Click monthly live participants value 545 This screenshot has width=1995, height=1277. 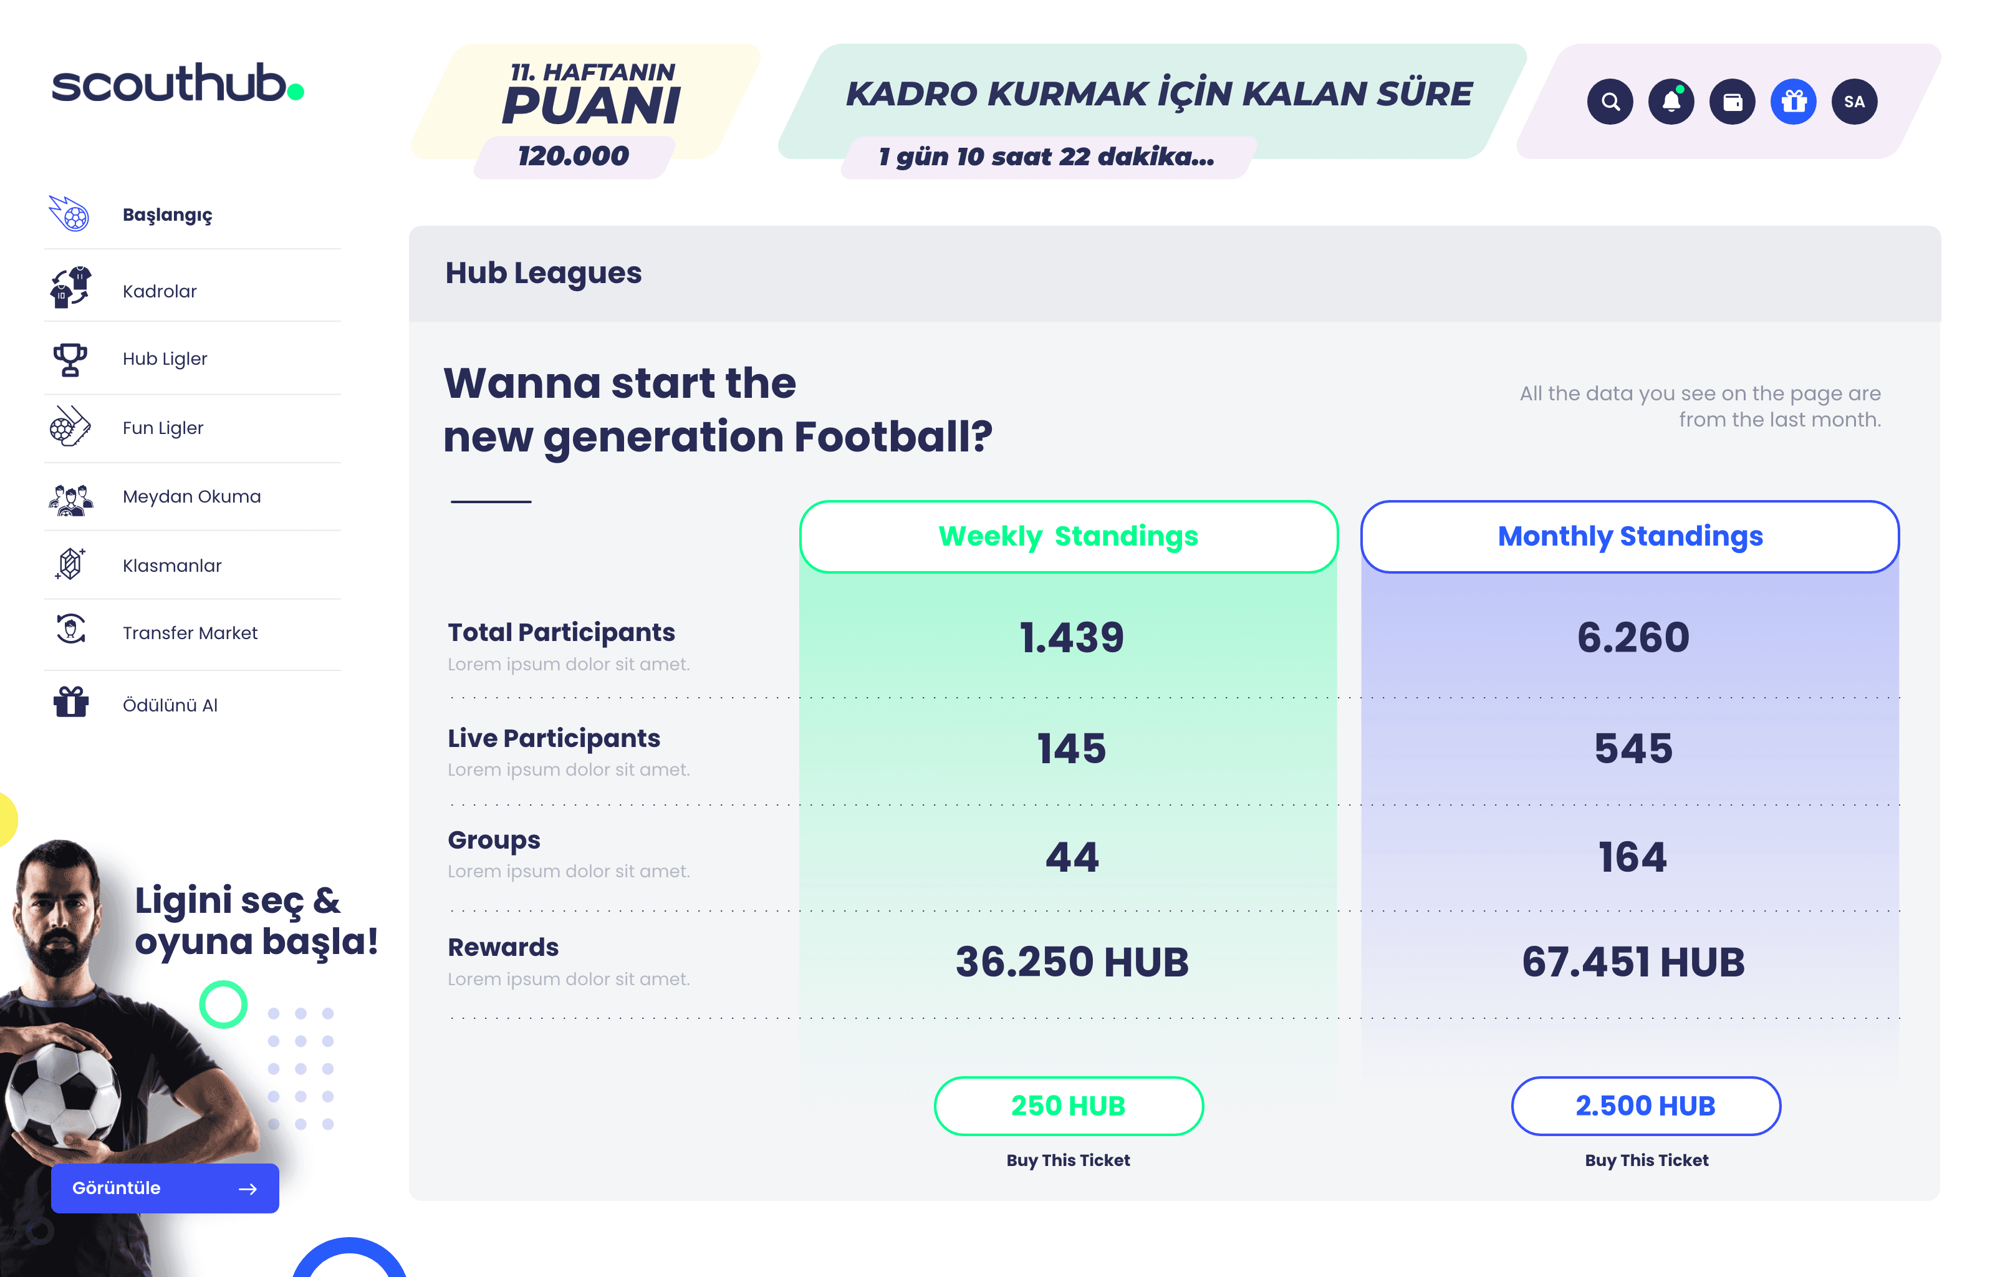(x=1633, y=749)
